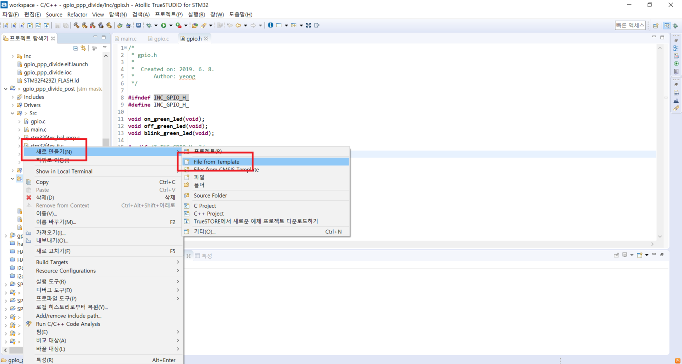
Task: Click the Run green play button
Action: 164,25
